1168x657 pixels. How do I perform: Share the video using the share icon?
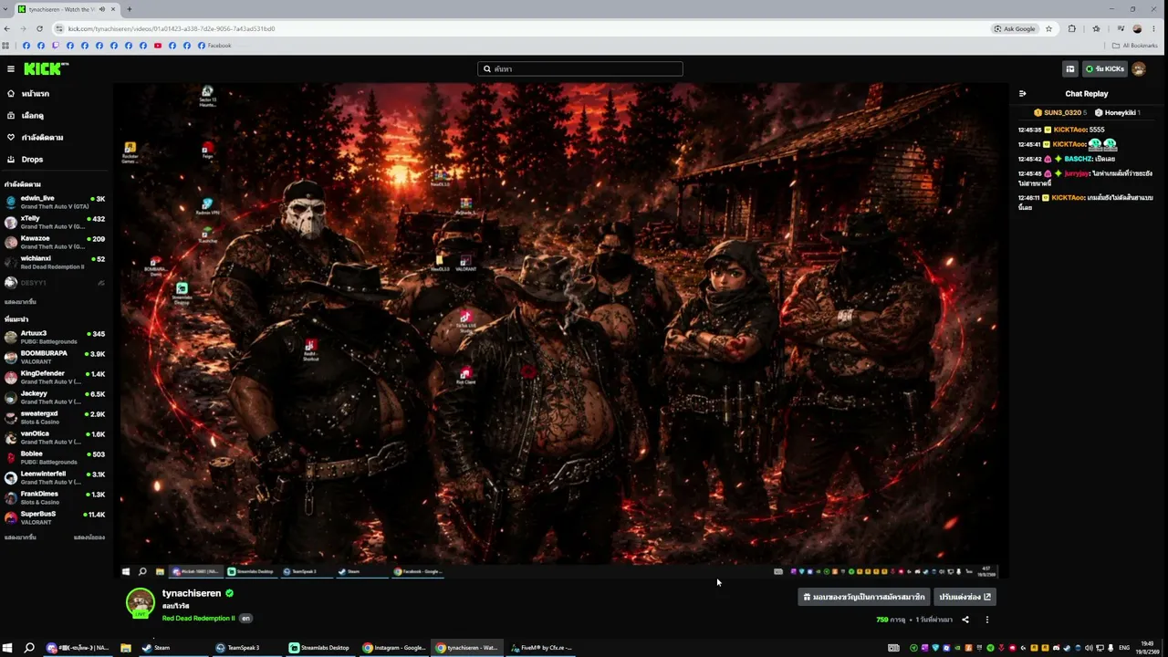click(x=965, y=620)
